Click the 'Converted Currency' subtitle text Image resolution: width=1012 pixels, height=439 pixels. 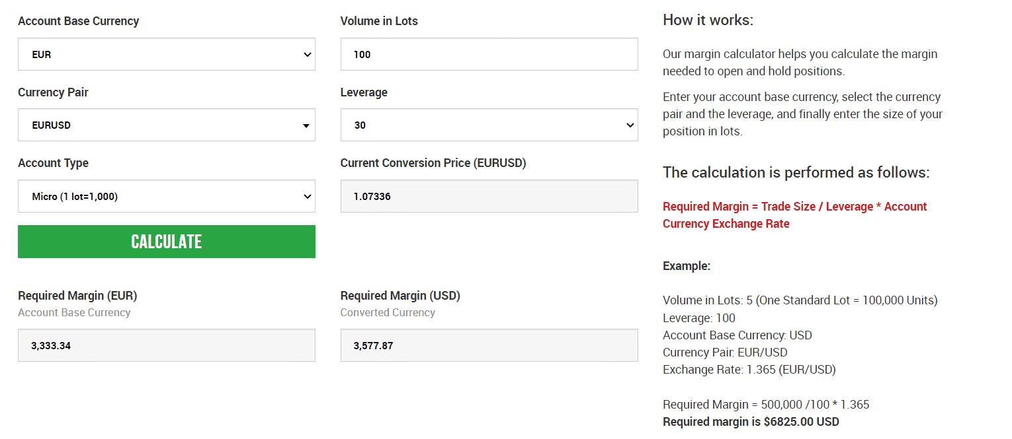[388, 313]
